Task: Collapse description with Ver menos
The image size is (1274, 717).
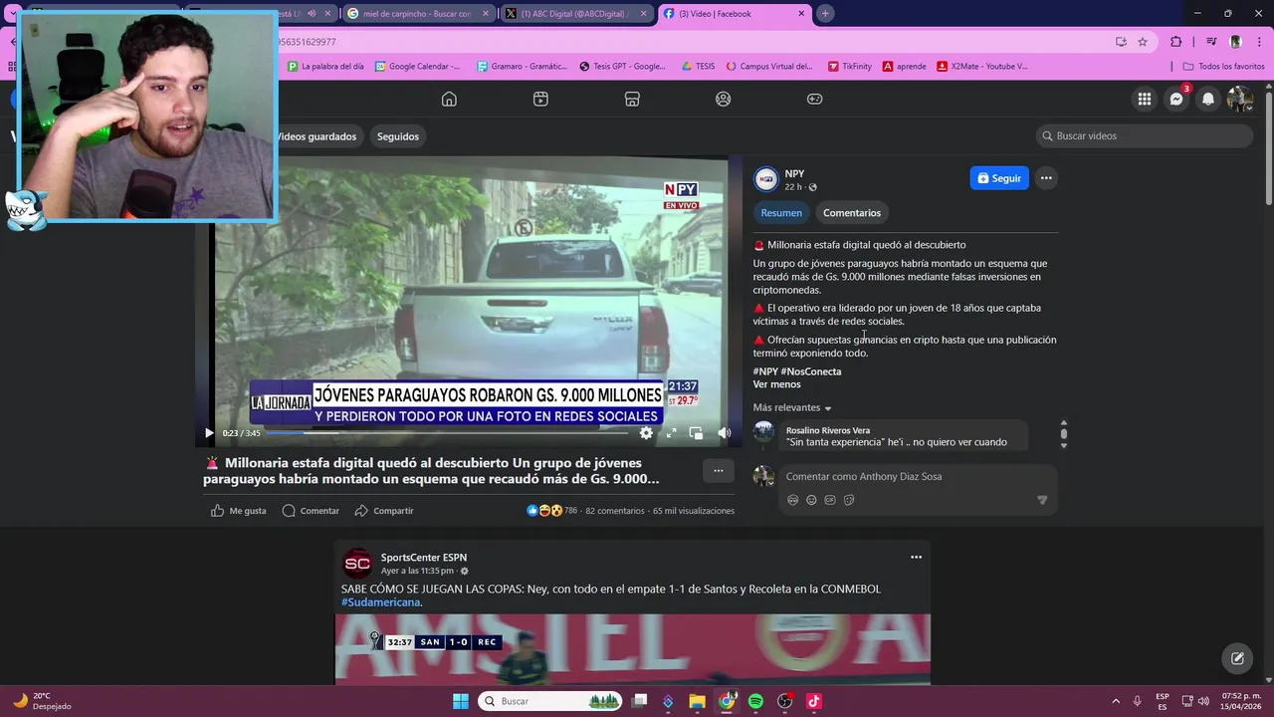Action: [x=776, y=384]
